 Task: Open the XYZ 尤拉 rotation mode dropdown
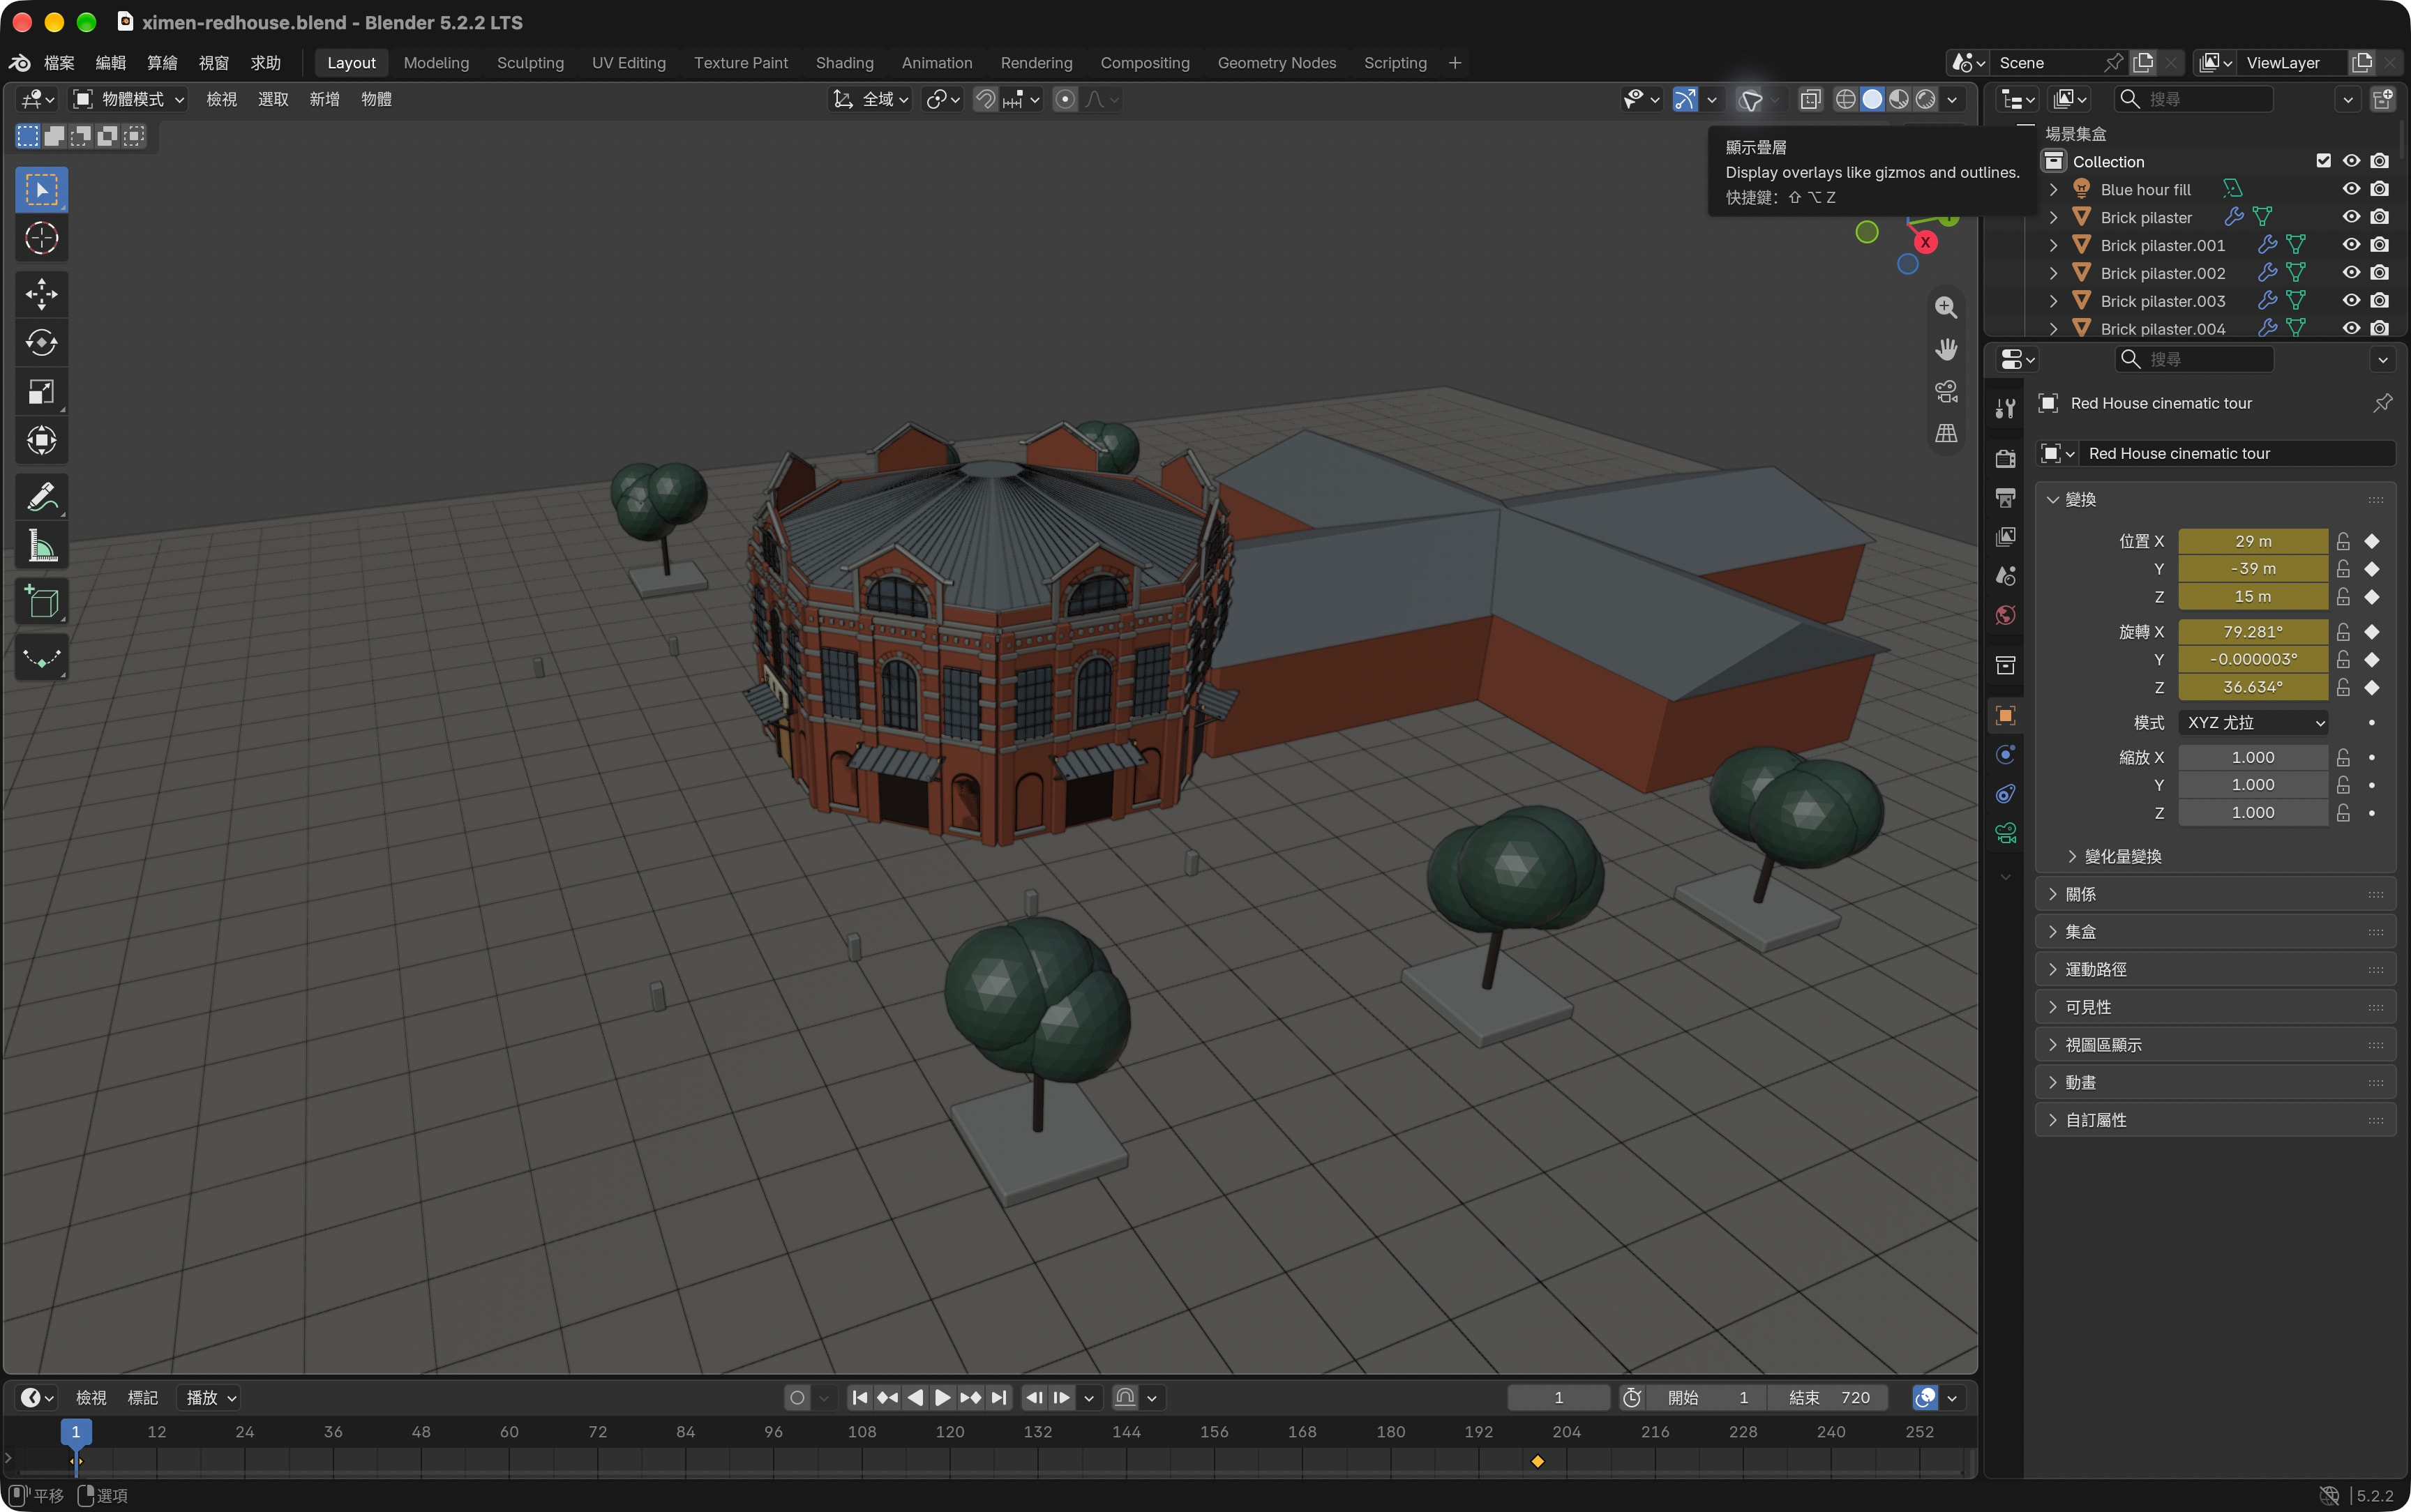pos(2254,722)
